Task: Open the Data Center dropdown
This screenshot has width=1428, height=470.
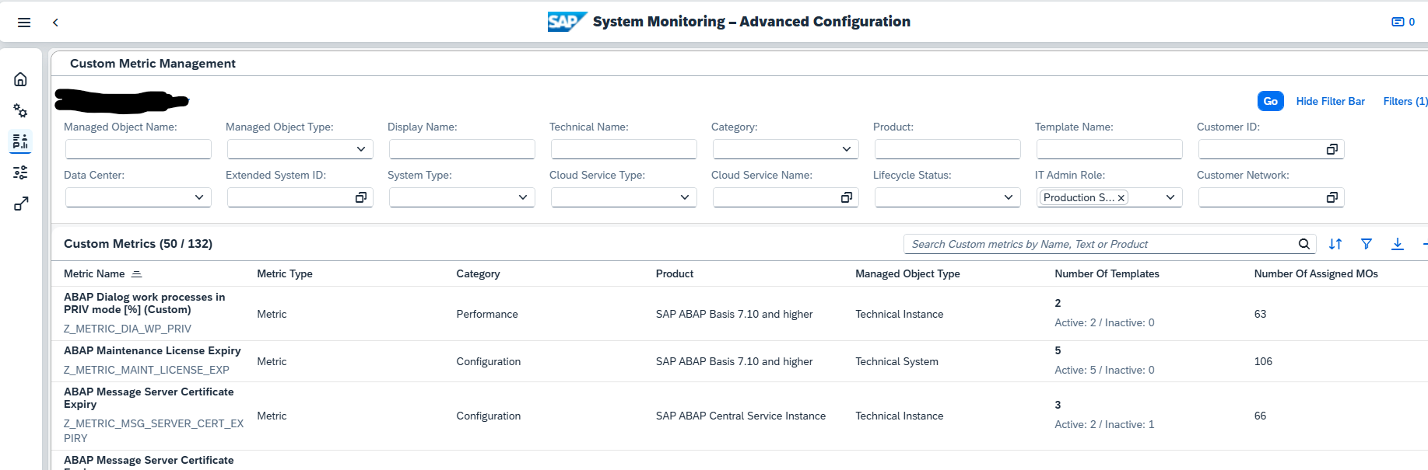Action: (x=199, y=197)
